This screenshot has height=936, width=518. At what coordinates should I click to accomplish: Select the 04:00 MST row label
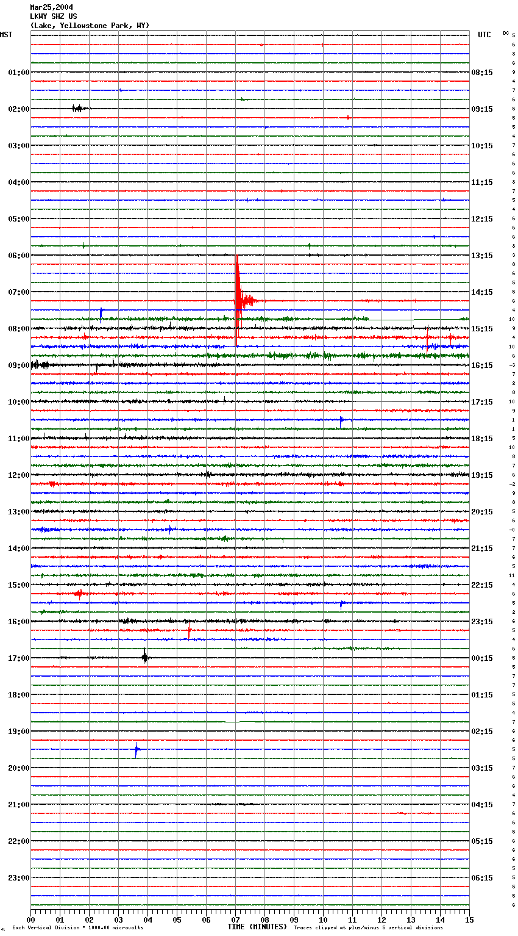click(x=19, y=182)
